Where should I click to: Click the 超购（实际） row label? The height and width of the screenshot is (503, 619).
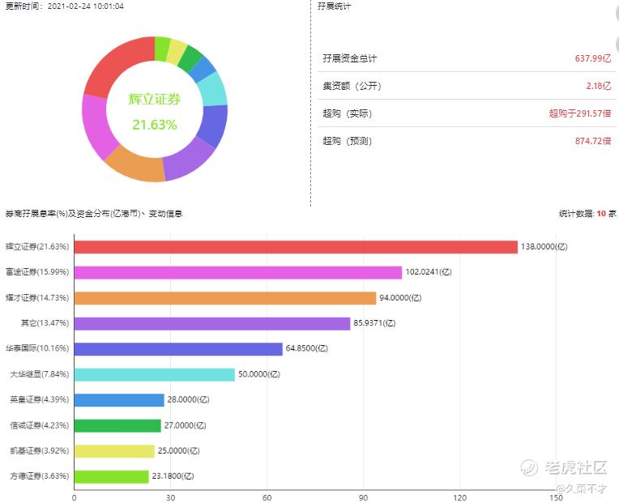click(348, 113)
